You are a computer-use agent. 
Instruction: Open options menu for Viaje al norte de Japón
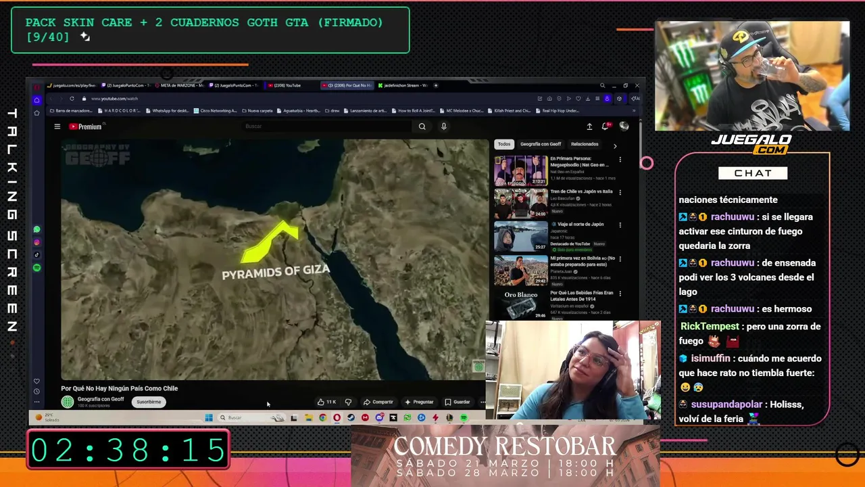click(620, 225)
